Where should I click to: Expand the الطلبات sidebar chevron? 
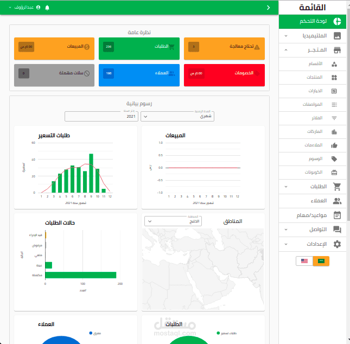coord(286,187)
